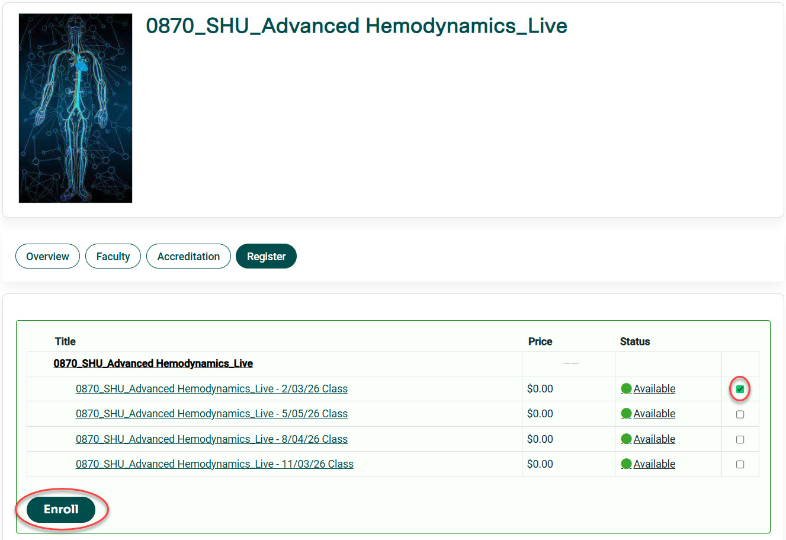Check the 5/05/26 class selection checkbox
786x540 pixels.
coord(740,414)
